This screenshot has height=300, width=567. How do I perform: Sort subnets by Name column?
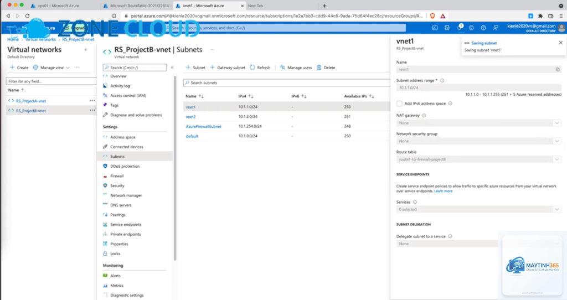pos(194,96)
